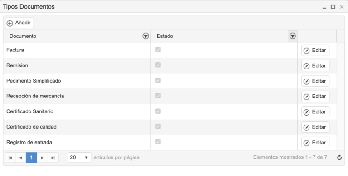
Task: Select page number 1
Action: click(31, 157)
